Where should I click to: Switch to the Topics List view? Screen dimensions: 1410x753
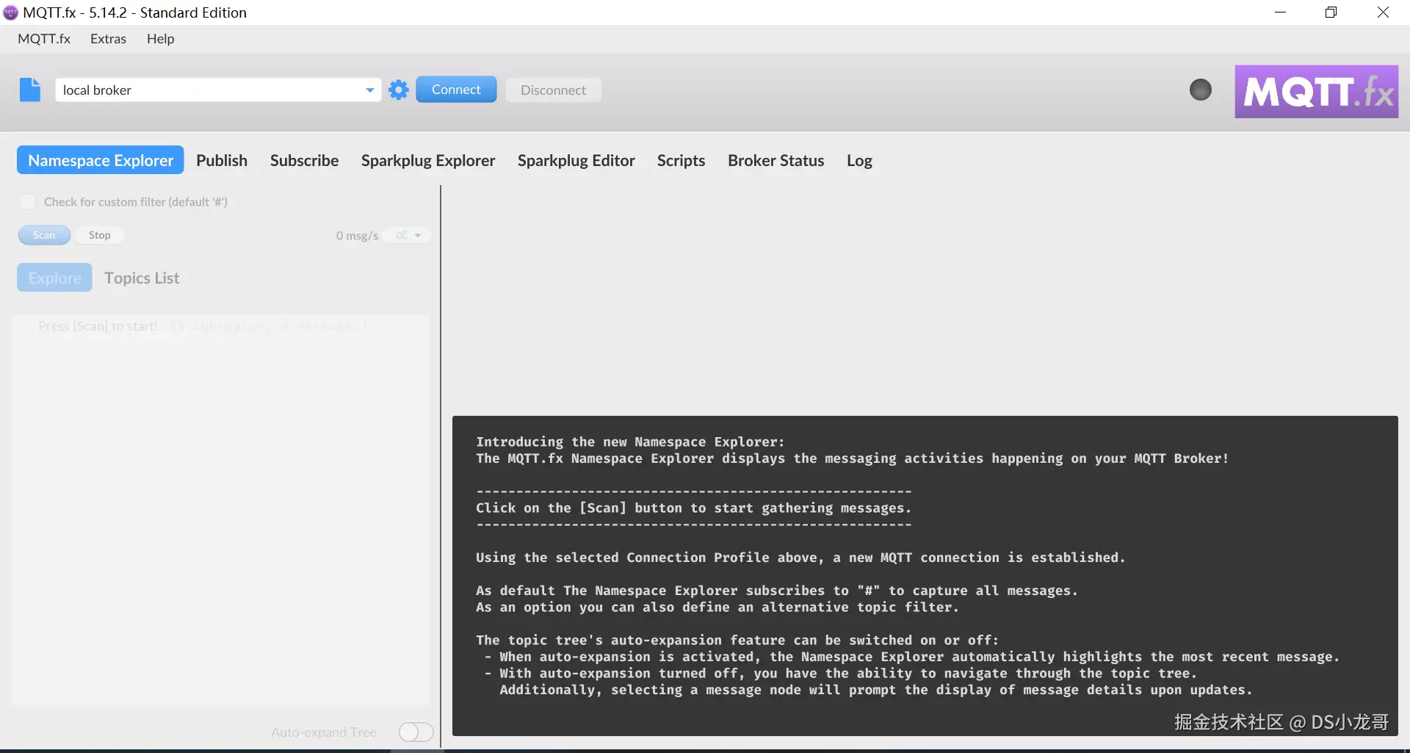click(142, 278)
